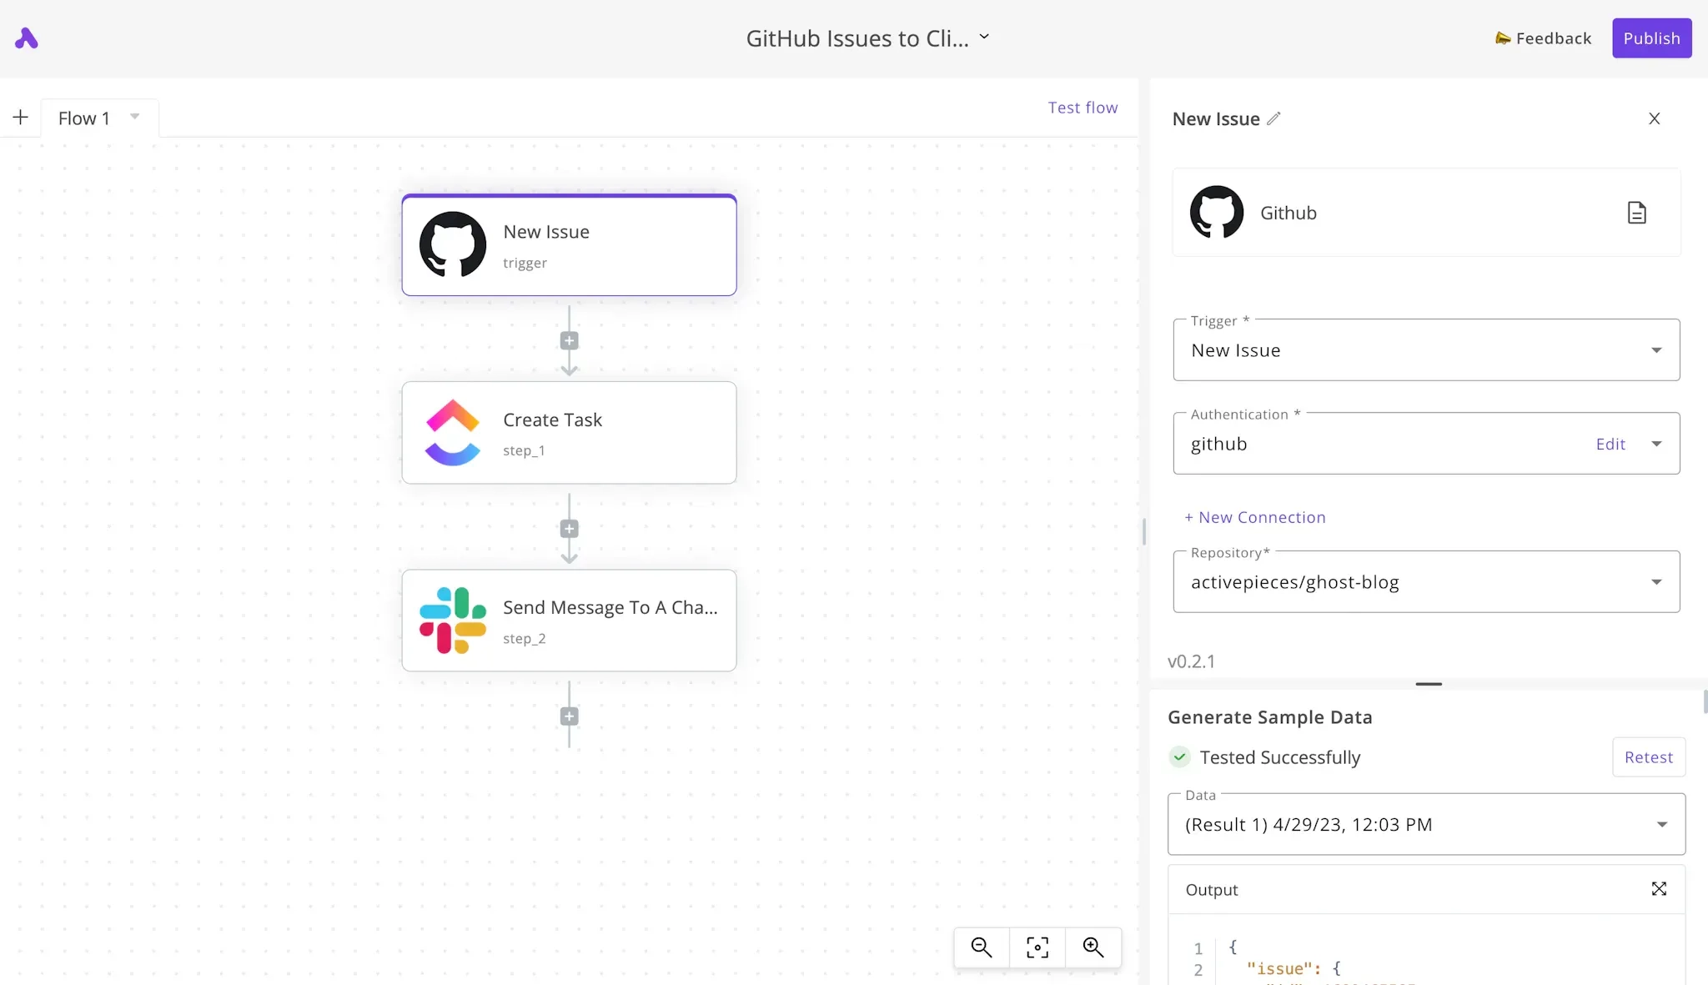
Task: Click the trigger label under New Issue
Action: [525, 263]
